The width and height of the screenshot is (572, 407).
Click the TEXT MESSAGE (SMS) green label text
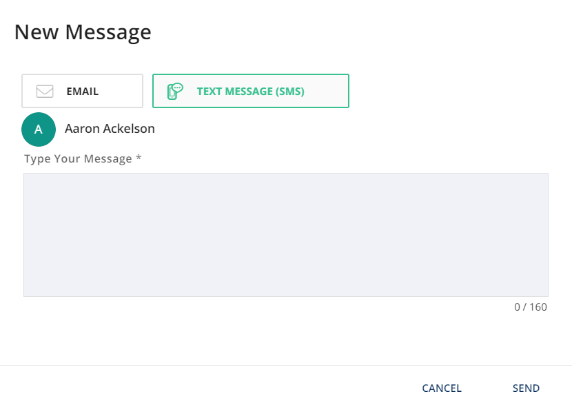(x=251, y=91)
